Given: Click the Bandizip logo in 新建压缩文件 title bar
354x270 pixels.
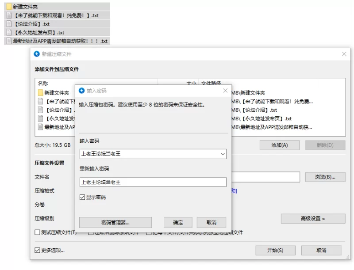Looking at the screenshot, I should pyautogui.click(x=37, y=54).
